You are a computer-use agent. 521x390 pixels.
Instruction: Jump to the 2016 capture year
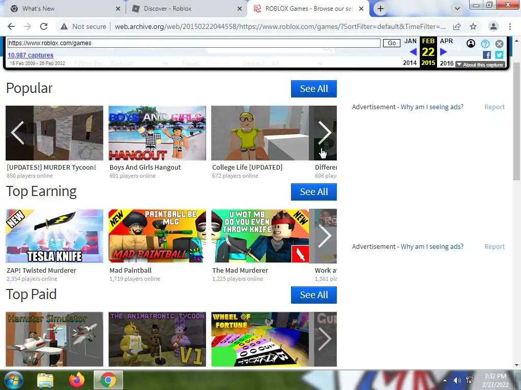[x=447, y=63]
